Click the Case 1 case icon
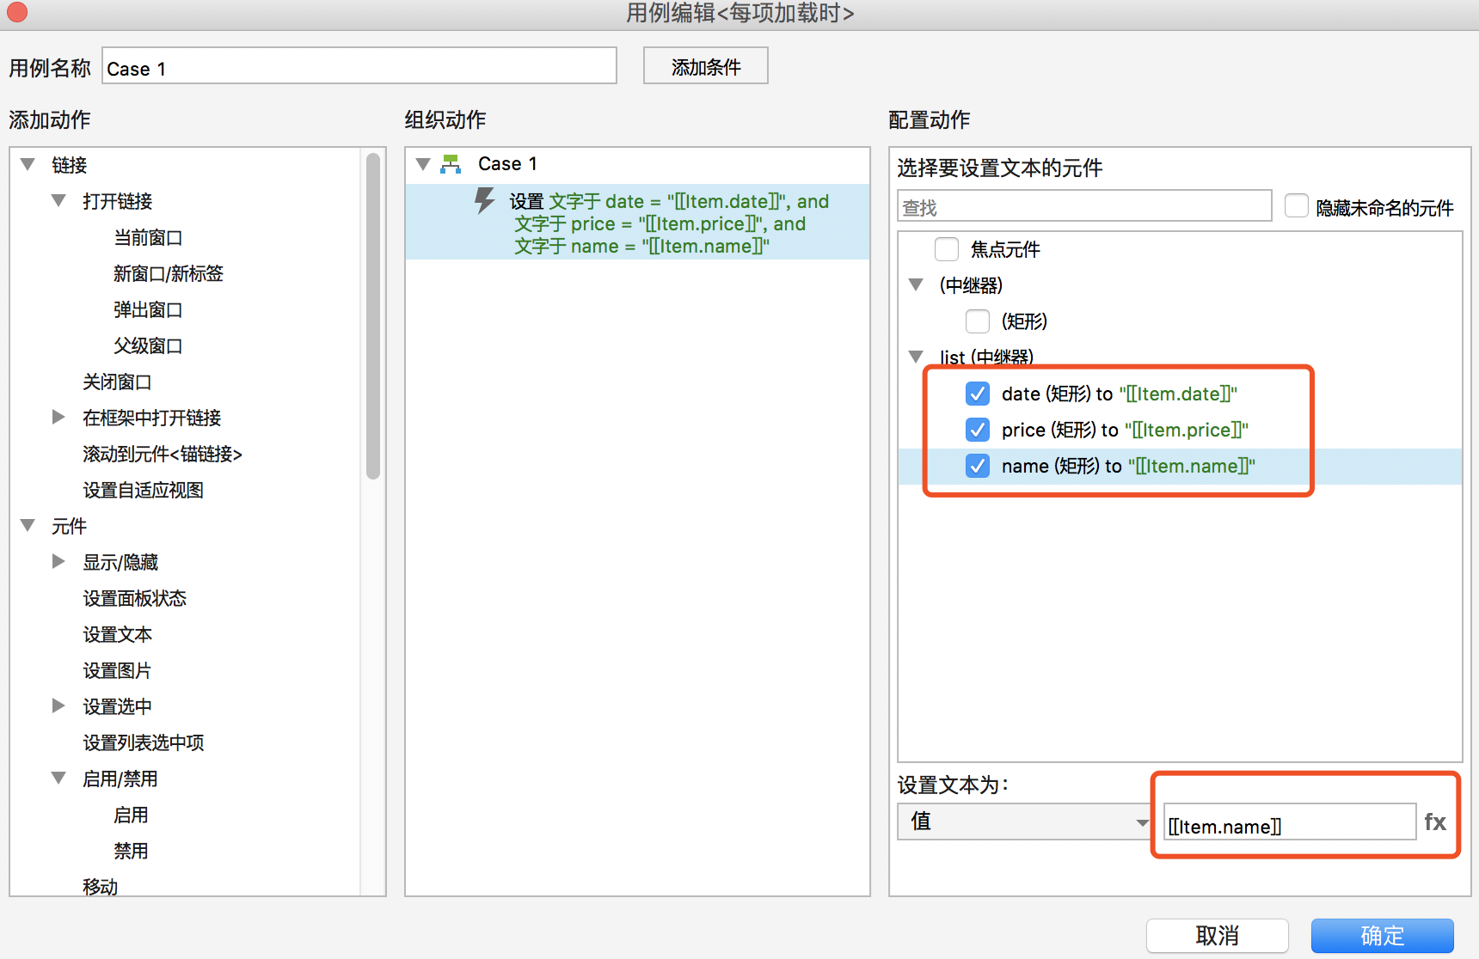The image size is (1479, 959). coord(451,164)
